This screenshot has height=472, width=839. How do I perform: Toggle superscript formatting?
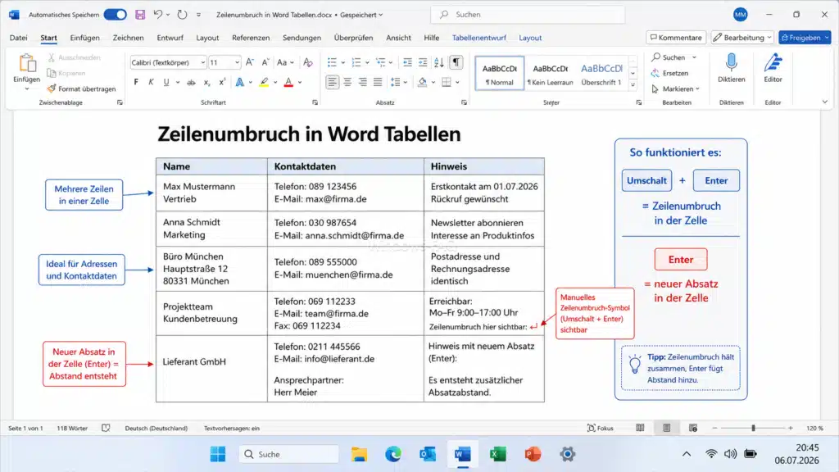(x=222, y=82)
